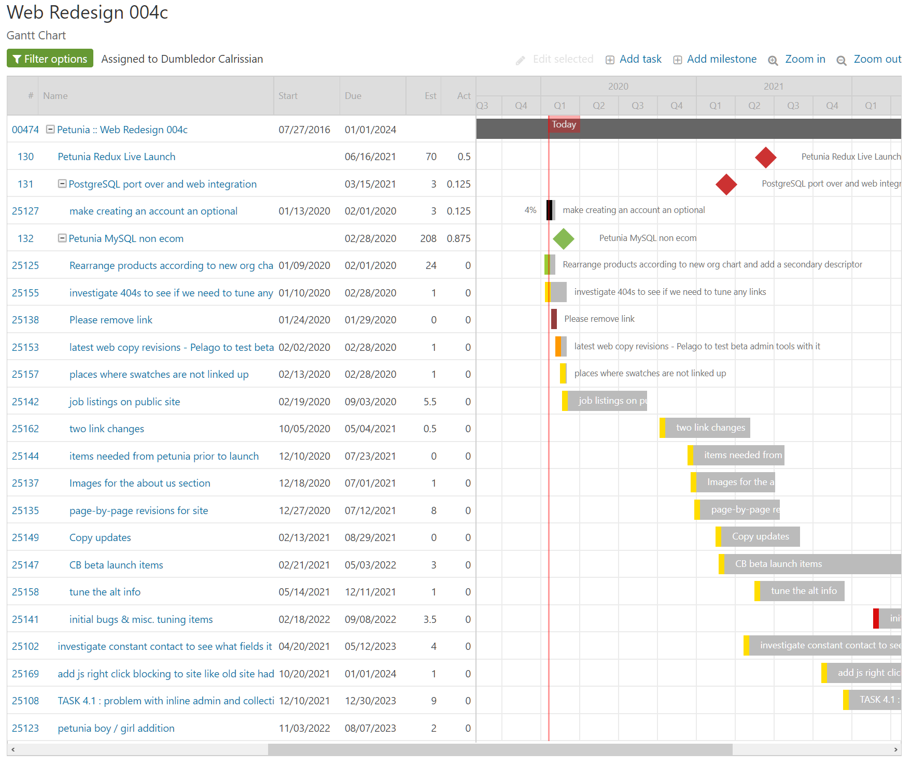Select the two link changes Gantt bar

tap(705, 428)
